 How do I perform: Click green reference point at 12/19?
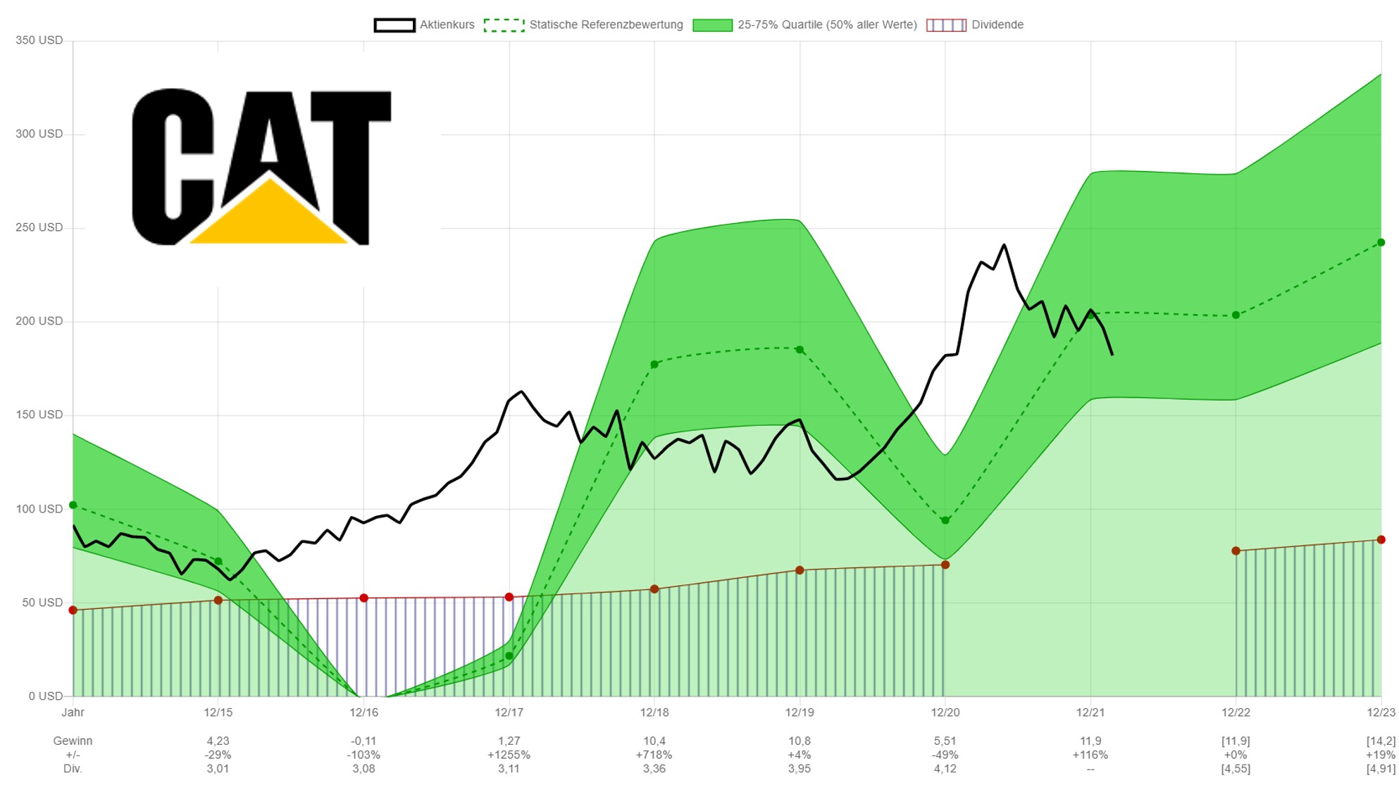pos(800,350)
